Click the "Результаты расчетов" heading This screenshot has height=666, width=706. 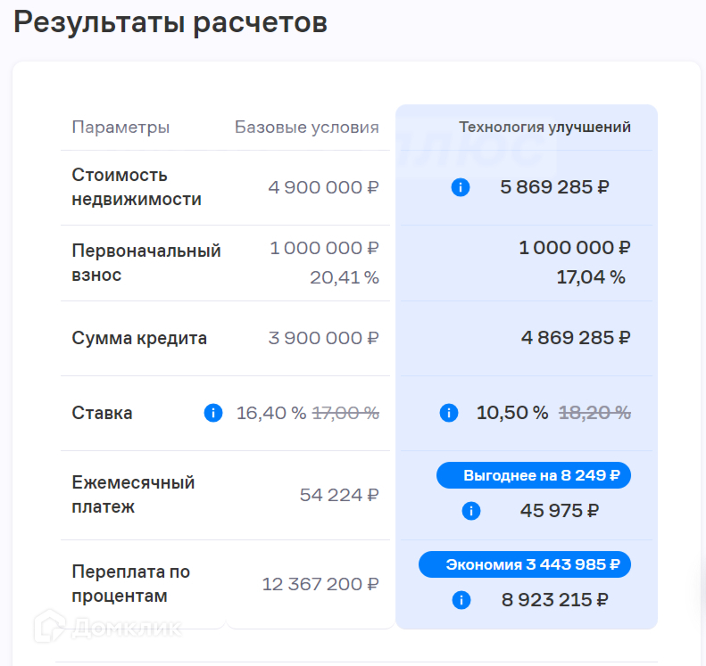pos(170,23)
